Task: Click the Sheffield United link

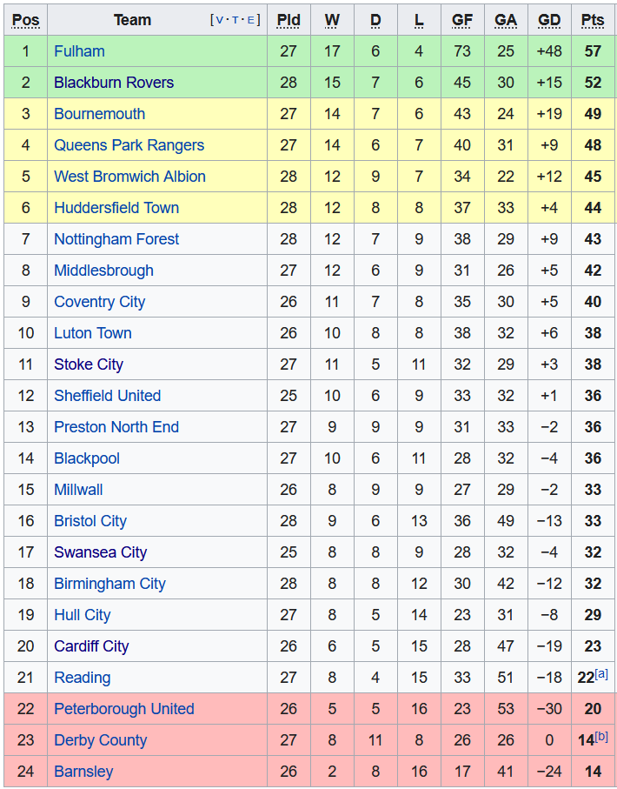Action: coord(107,396)
